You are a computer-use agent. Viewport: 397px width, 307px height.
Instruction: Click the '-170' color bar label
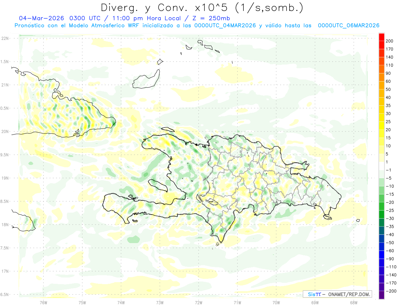[392, 283]
